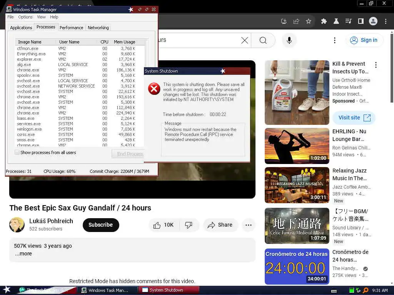Image resolution: width=394 pixels, height=295 pixels.
Task: Open YouTube settings three-dot menu
Action: (x=334, y=40)
